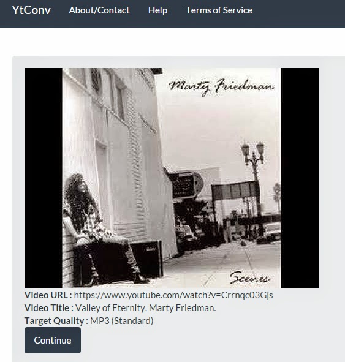The height and width of the screenshot is (362, 345).
Task: Go to the Help menu item
Action: click(157, 10)
